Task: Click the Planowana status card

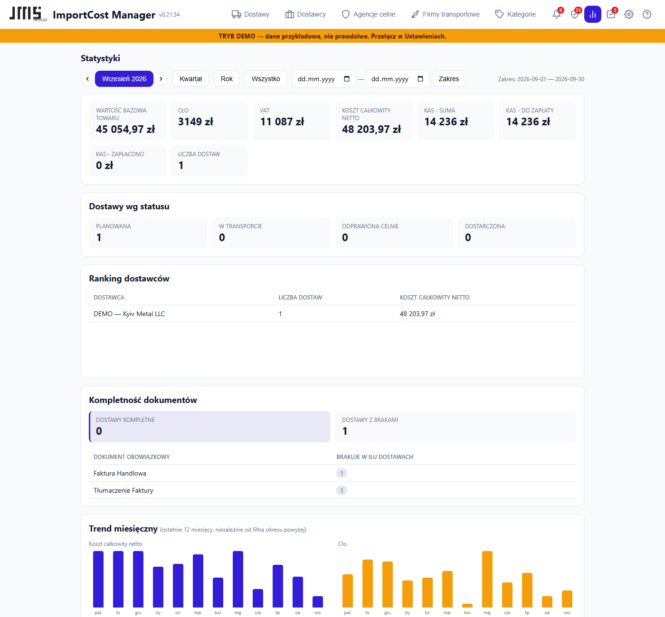Action: coord(148,233)
